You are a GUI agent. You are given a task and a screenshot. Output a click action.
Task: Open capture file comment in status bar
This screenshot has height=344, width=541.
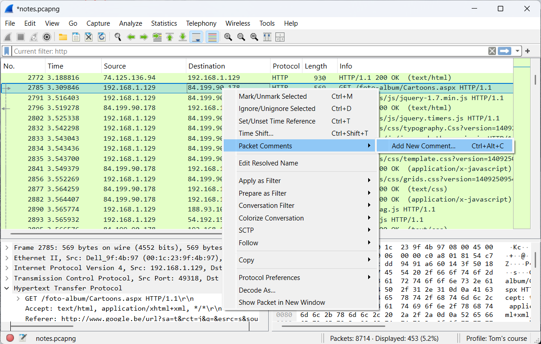click(x=23, y=338)
